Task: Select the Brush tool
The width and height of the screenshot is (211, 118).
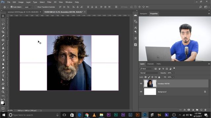Action: [x=3, y=44]
